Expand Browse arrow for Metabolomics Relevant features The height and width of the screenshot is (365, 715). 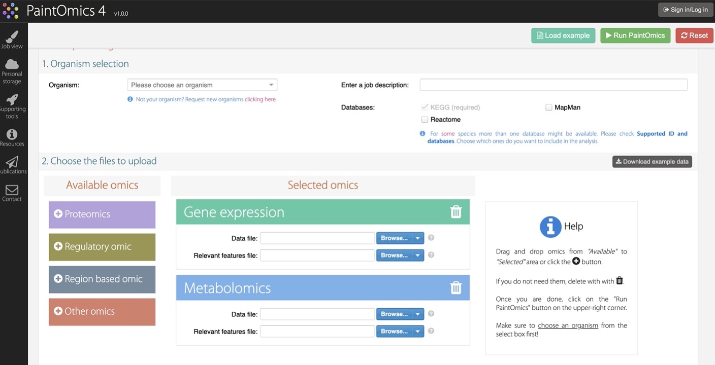pos(418,332)
